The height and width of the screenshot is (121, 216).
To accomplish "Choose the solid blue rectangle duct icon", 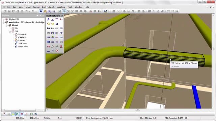I will (x=48, y=42).
